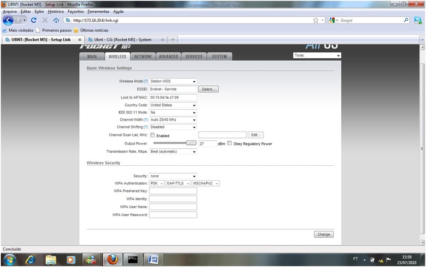Open the IEEE 802.11 Mode dropdown

click(173, 112)
